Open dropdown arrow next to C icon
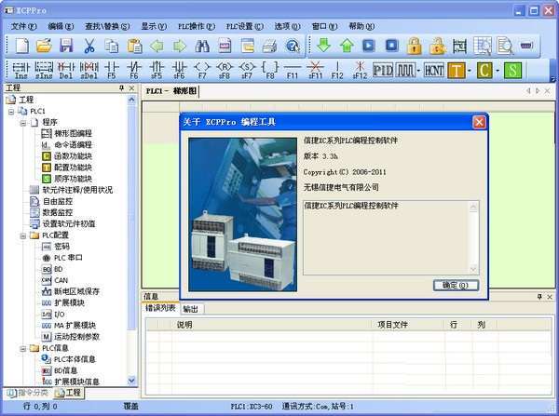Screen dimensions: 559x416 click(x=498, y=71)
